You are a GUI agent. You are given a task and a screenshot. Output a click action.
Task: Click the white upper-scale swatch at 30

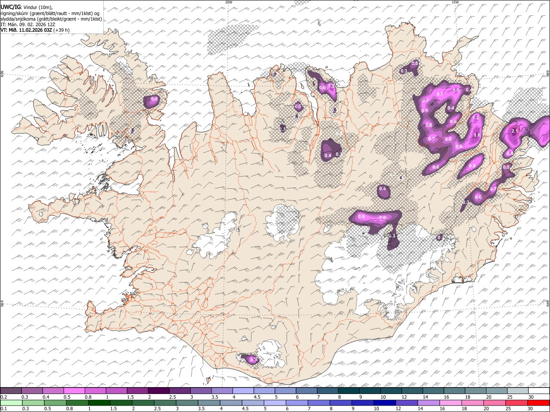coord(539,391)
